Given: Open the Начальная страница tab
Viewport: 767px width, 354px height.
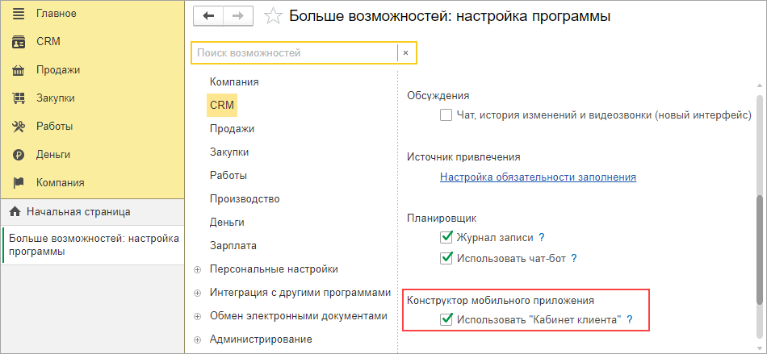Looking at the screenshot, I should [78, 212].
